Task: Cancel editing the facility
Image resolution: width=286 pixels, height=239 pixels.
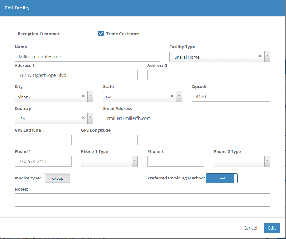Action: tap(250, 228)
